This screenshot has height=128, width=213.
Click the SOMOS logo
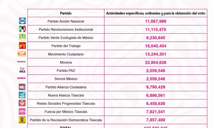pos(22,78)
